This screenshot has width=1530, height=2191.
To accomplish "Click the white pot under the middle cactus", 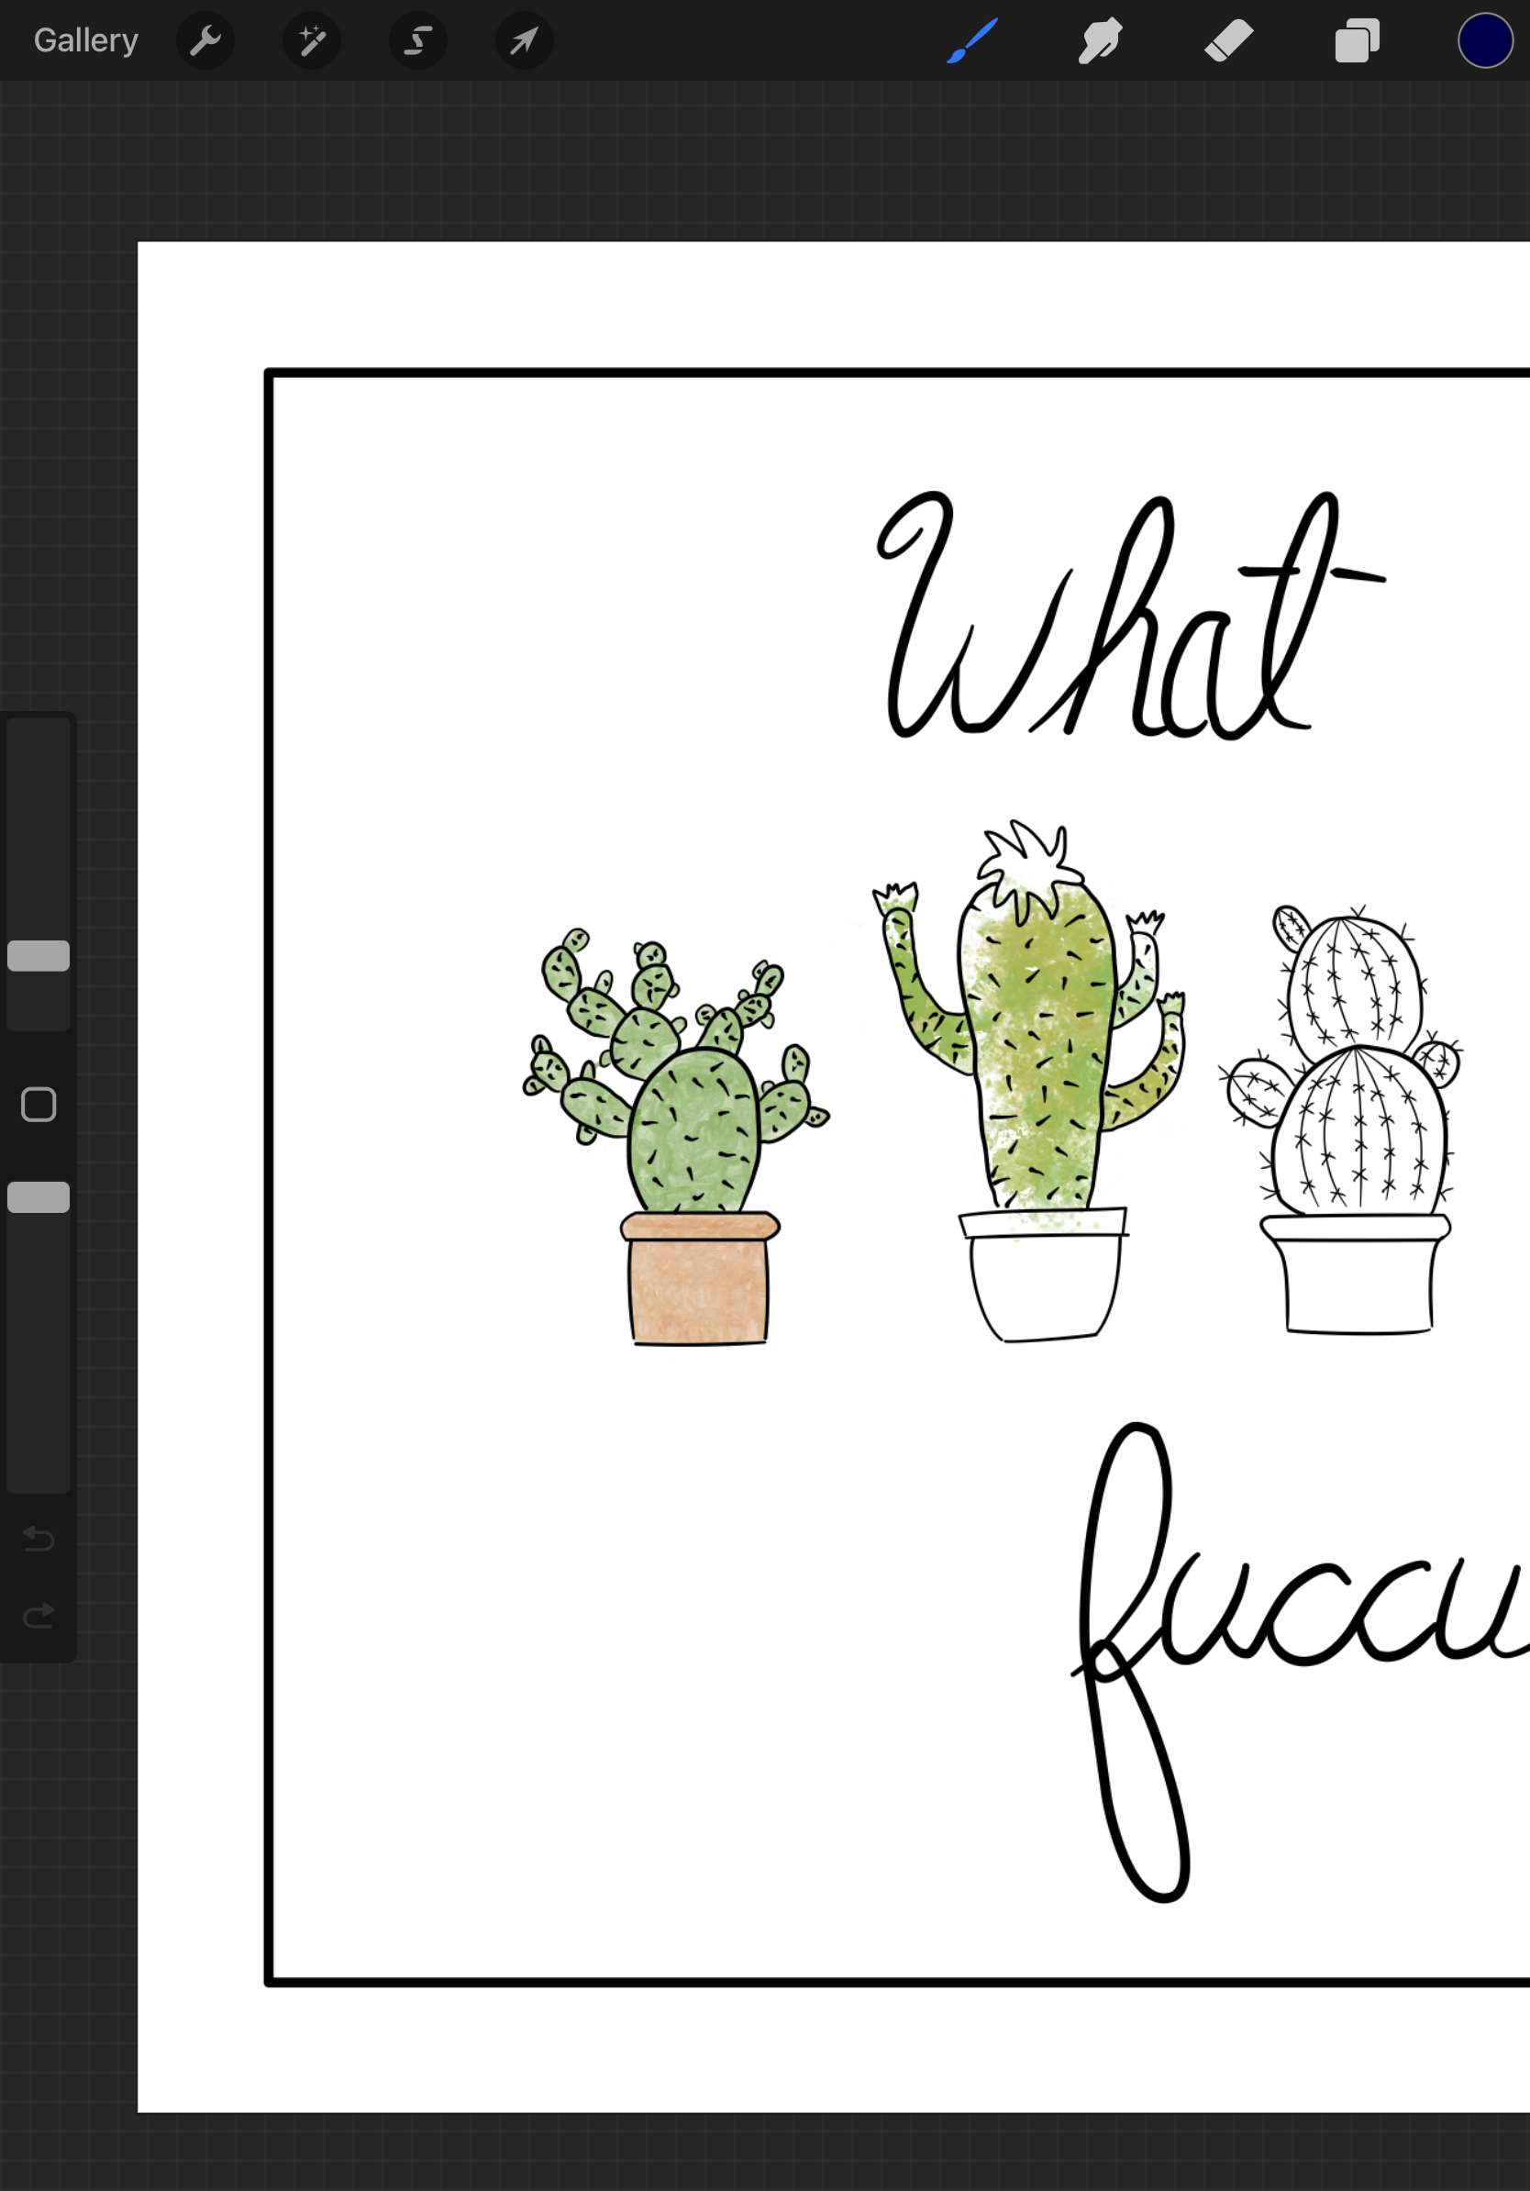I will pyautogui.click(x=1045, y=1284).
